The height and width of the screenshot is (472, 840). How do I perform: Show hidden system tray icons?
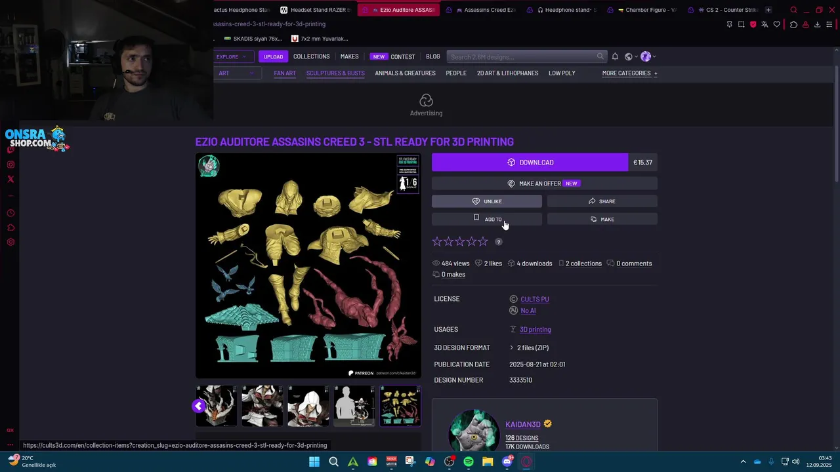(743, 462)
